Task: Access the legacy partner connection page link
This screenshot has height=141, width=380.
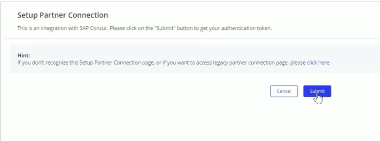Action: click(x=318, y=62)
